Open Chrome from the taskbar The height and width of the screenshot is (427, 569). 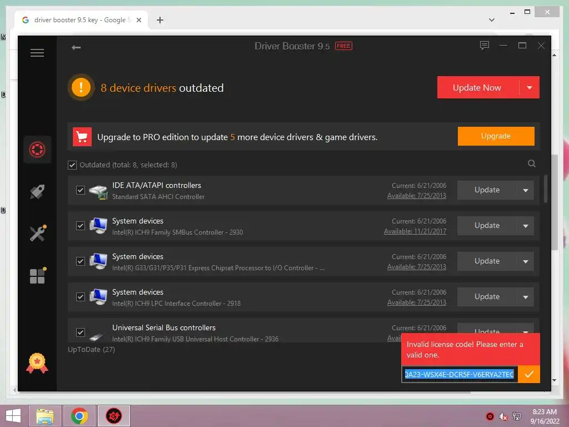click(79, 416)
